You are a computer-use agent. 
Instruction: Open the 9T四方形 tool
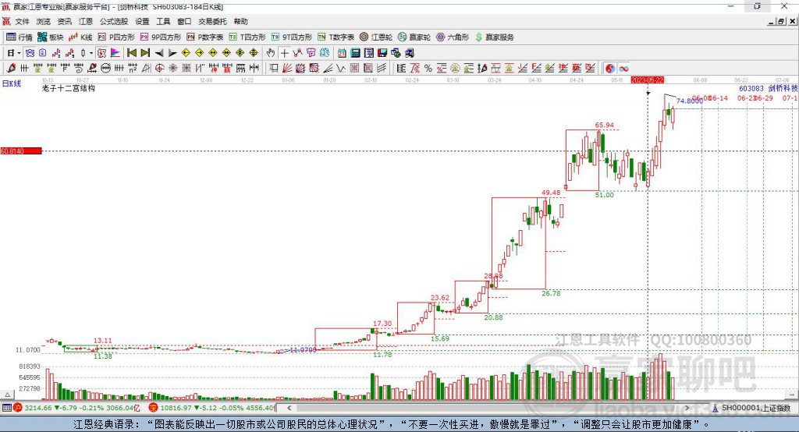pos(292,37)
